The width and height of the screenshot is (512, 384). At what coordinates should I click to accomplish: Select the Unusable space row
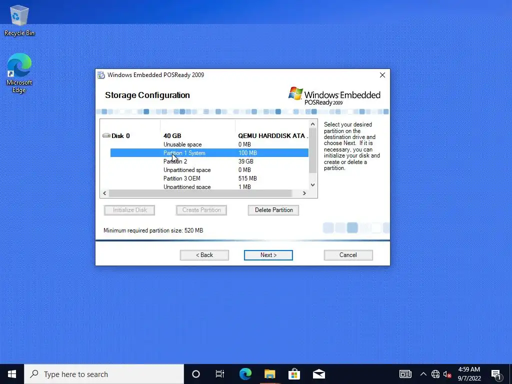209,144
